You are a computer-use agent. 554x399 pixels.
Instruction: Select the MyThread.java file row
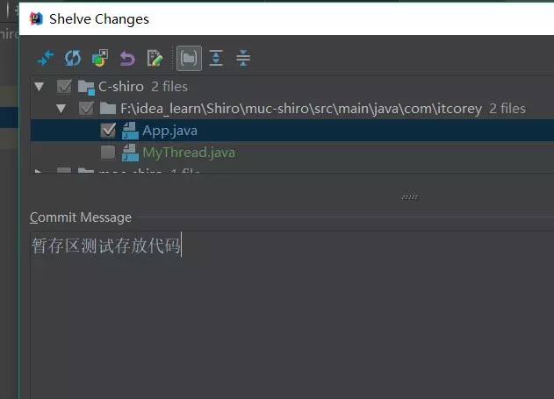click(x=292, y=153)
